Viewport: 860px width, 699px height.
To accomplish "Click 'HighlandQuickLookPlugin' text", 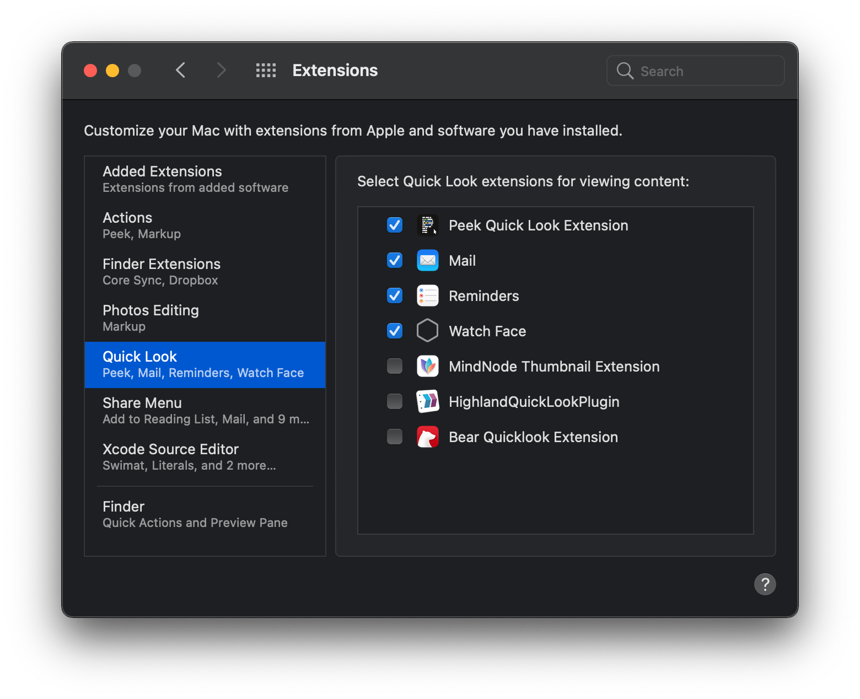I will click(x=534, y=402).
